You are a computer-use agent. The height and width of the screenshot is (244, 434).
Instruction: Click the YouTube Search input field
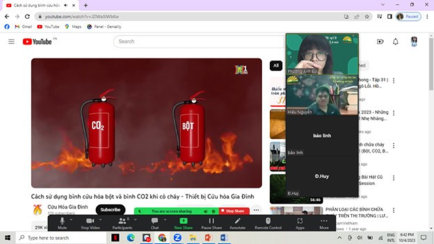(x=199, y=41)
